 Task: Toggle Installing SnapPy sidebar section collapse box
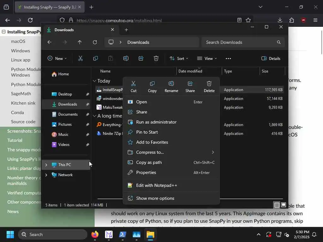pyautogui.click(x=3, y=32)
